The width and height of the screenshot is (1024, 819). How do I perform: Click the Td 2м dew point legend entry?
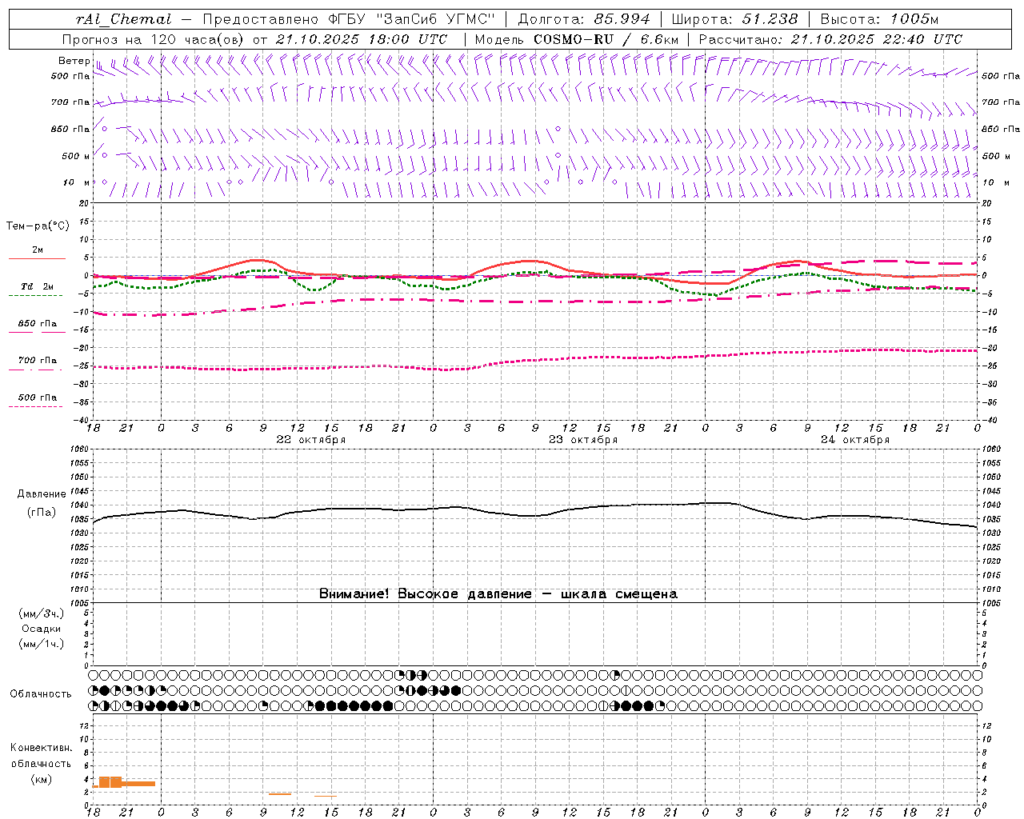[x=37, y=286]
